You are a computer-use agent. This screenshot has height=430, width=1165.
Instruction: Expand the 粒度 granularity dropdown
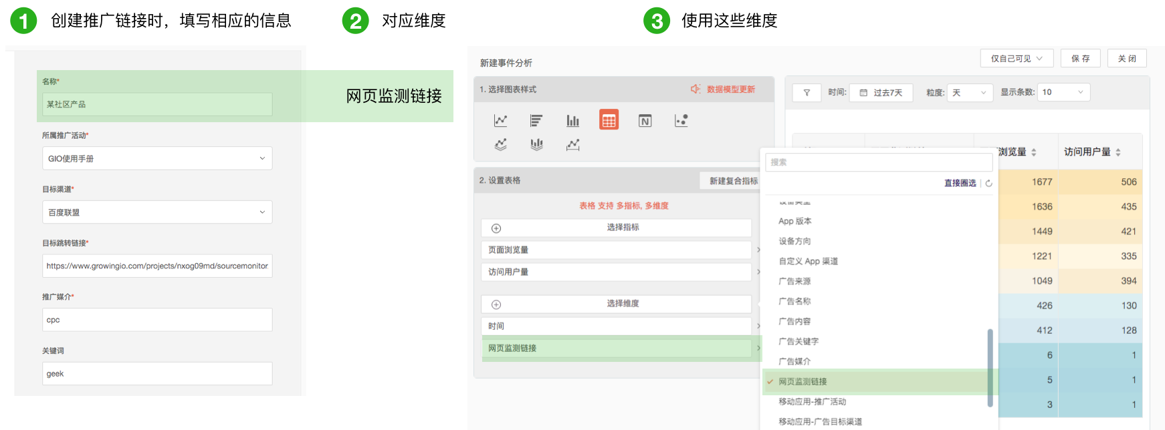point(969,93)
